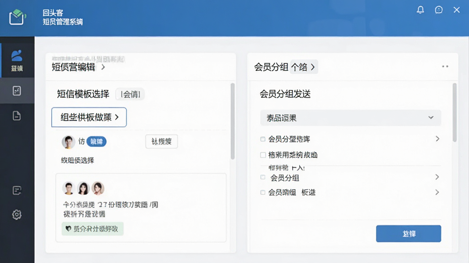Click the shield icon in green tag
Viewport: 469px width, 263px height.
tap(68, 229)
